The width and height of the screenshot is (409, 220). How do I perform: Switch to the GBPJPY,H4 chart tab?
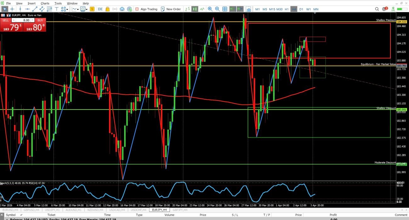point(179,210)
